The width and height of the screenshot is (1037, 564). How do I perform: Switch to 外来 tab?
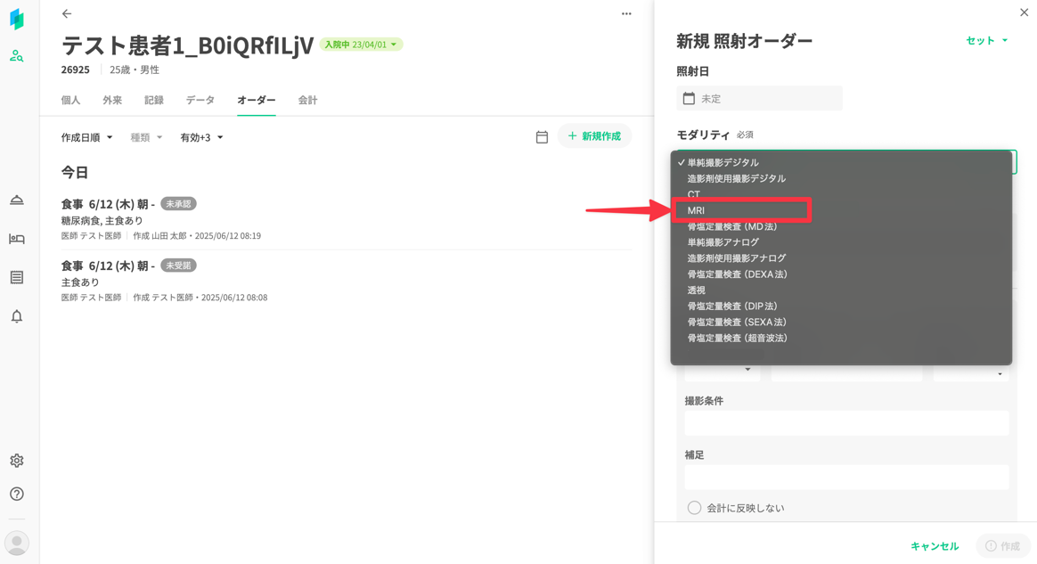pyautogui.click(x=112, y=100)
